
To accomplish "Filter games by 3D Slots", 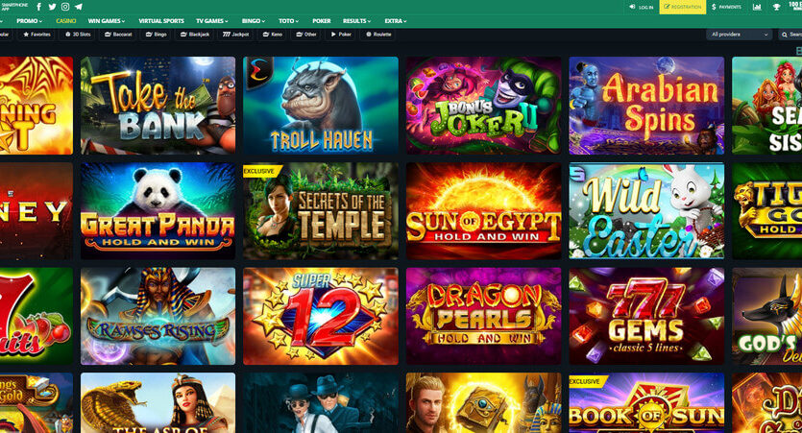I will (78, 35).
